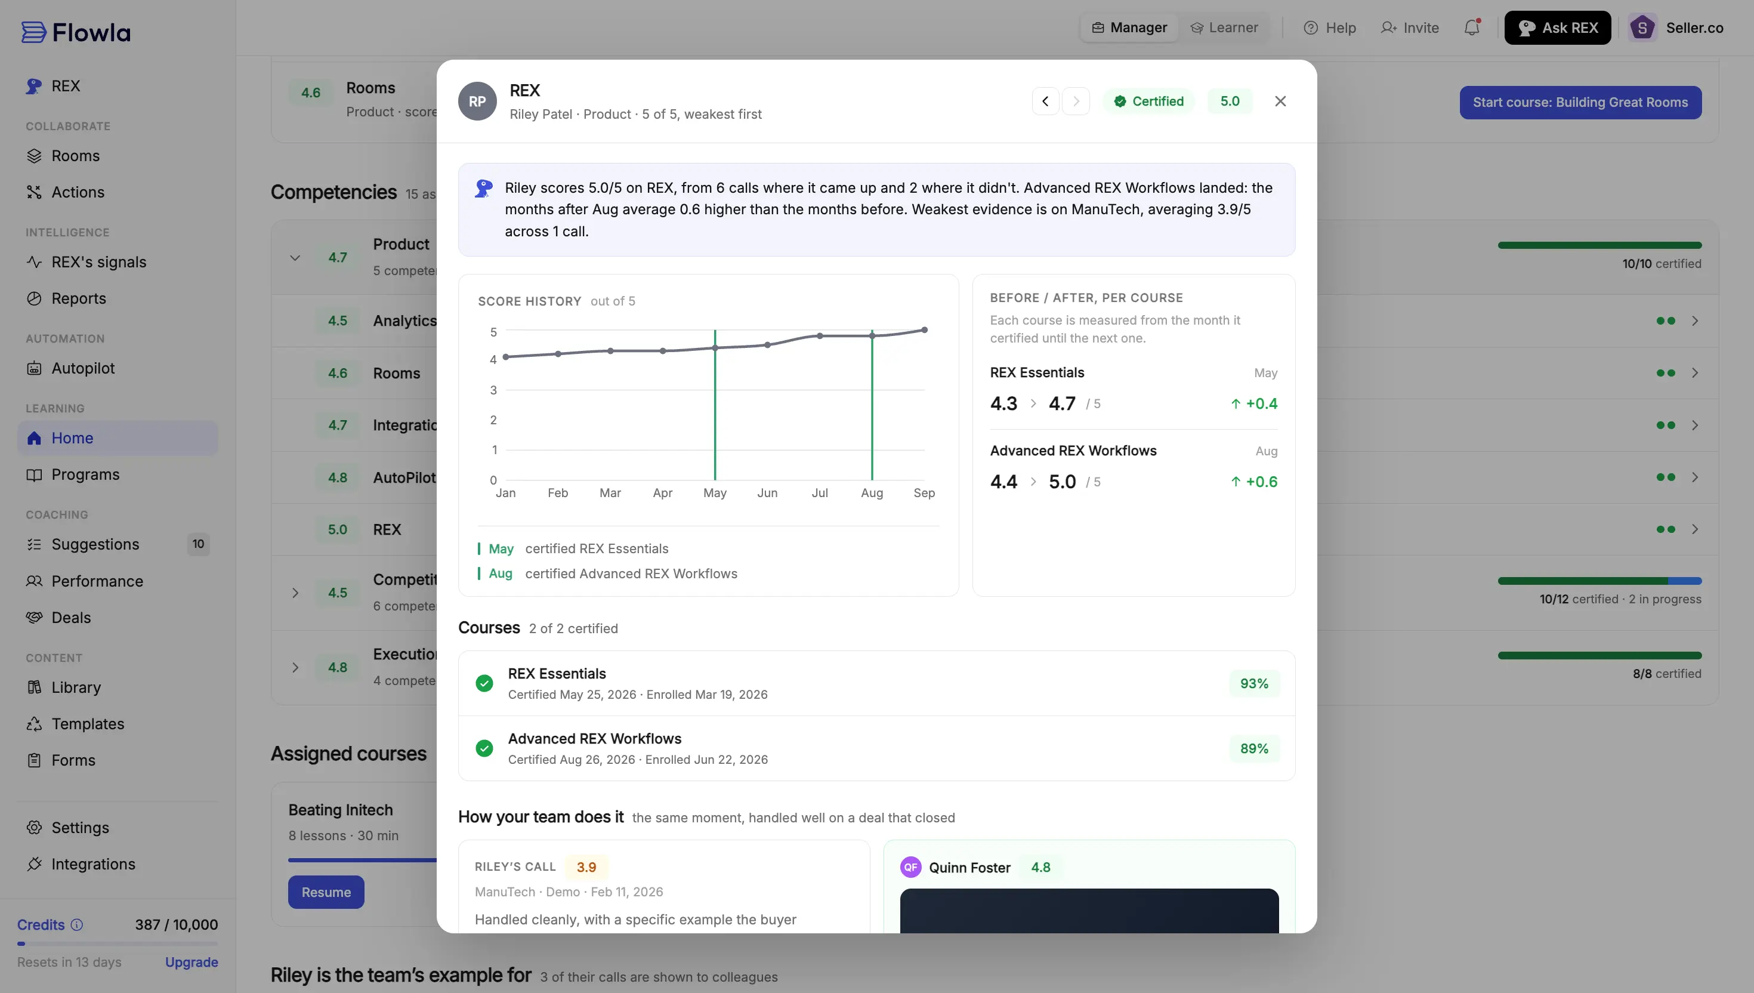Screen dimensions: 1754x993
Task: Open the notifications bell
Action: 1472,27
